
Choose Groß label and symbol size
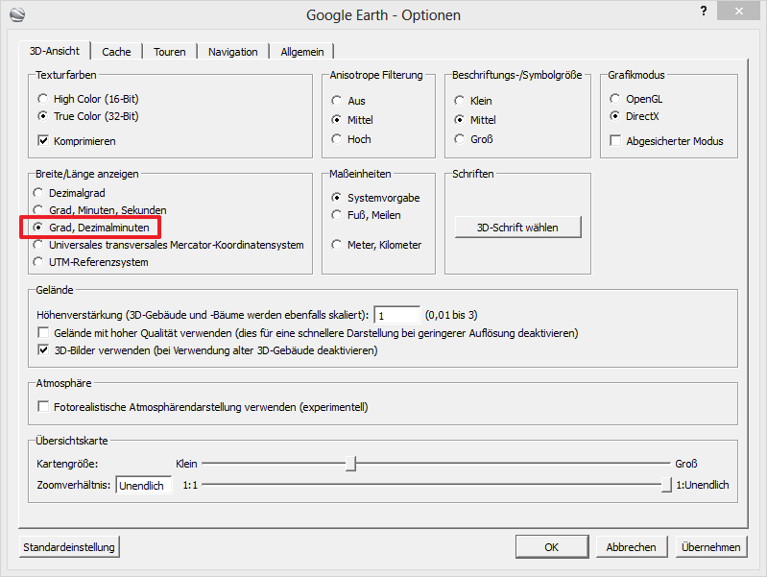coord(473,139)
